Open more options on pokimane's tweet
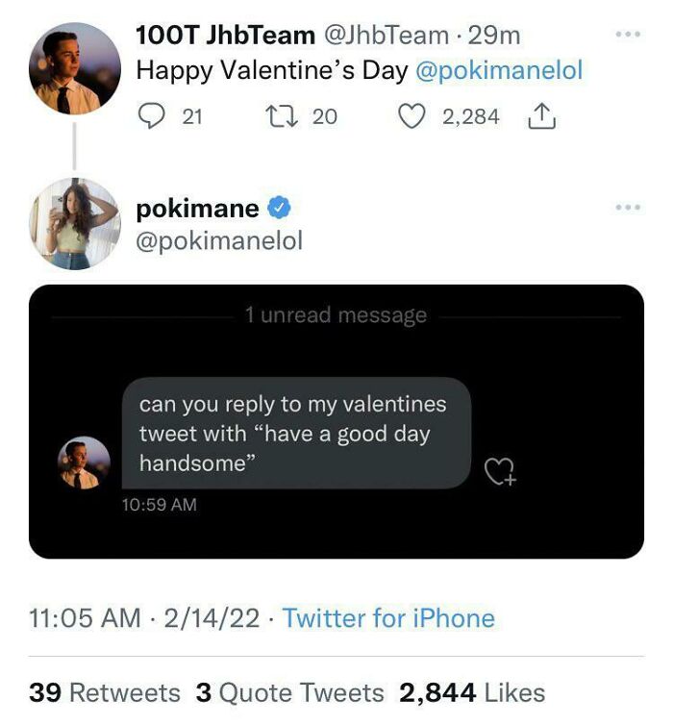The height and width of the screenshot is (725, 673). [x=629, y=208]
